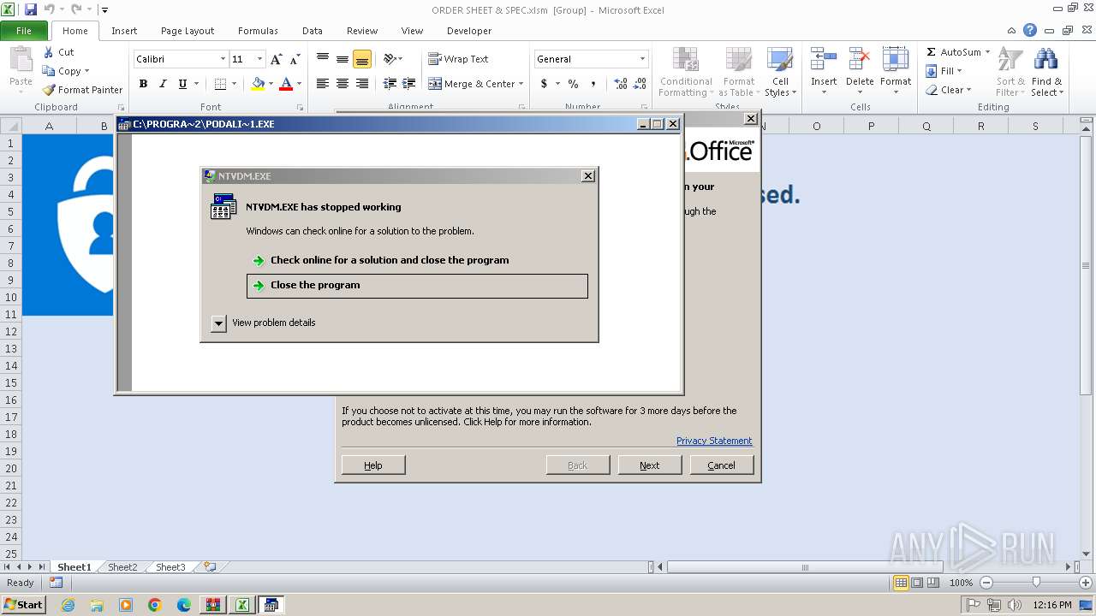Click the AutoSum sigma icon

pyautogui.click(x=931, y=52)
